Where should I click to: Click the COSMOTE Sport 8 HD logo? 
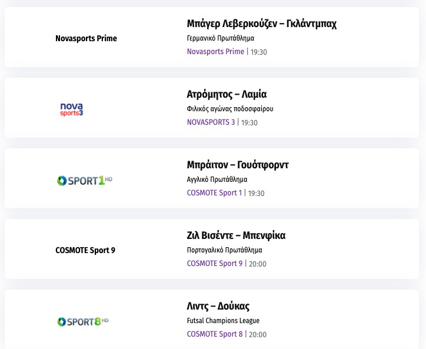pos(83,321)
